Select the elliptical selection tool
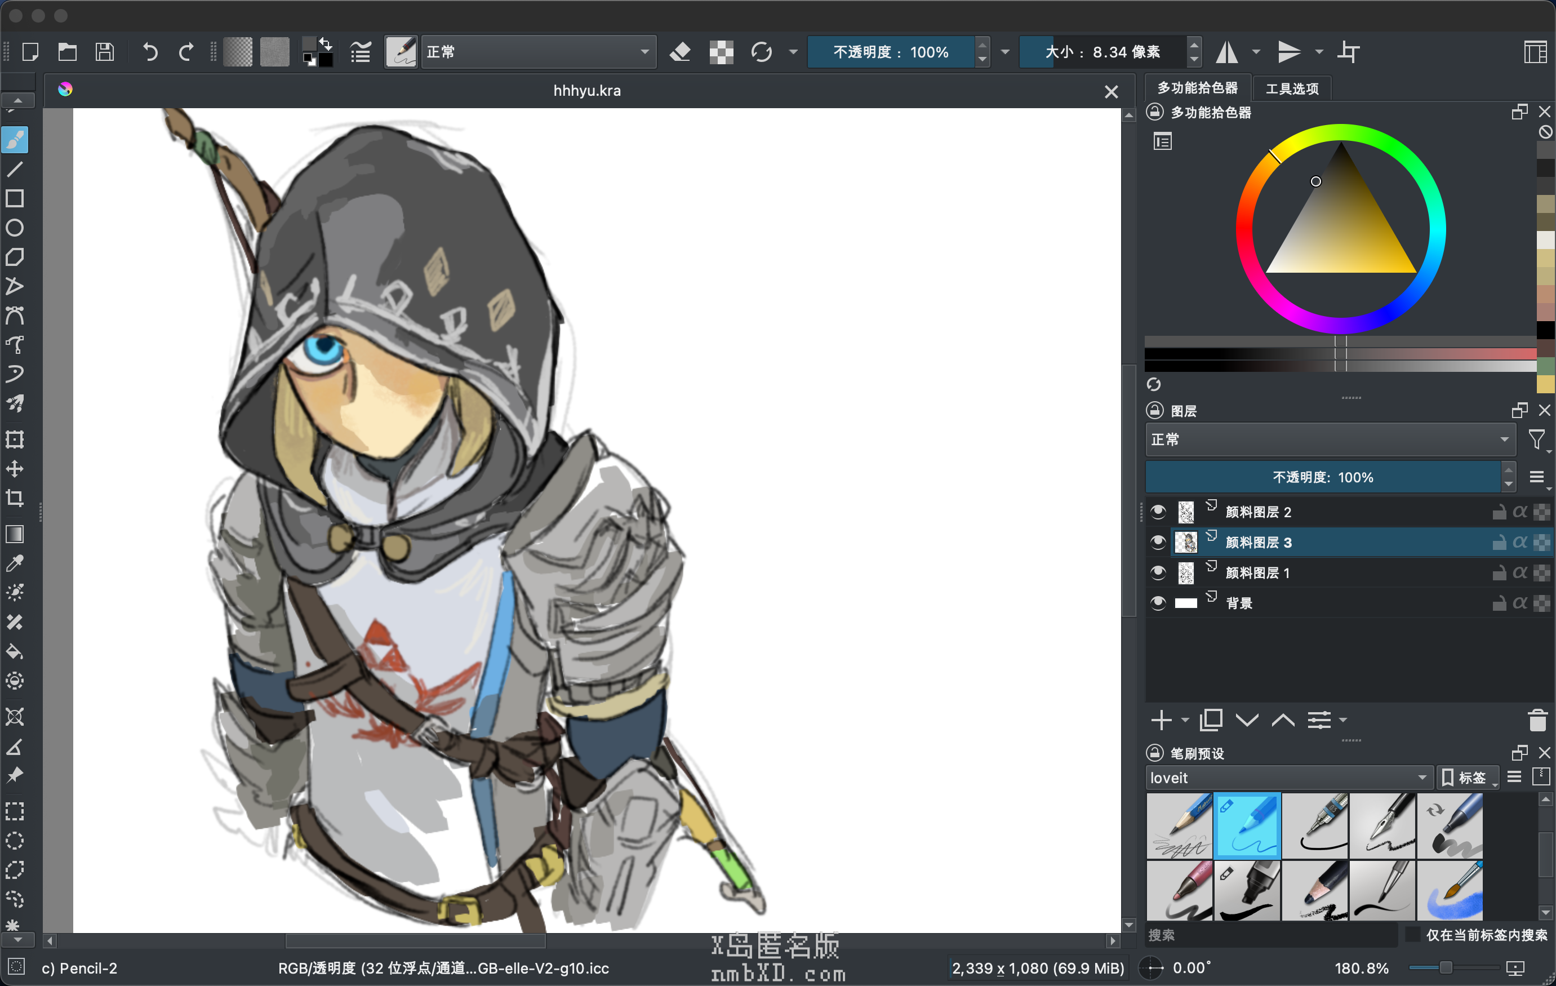Screen dimensions: 1556x986 pyautogui.click(x=15, y=840)
